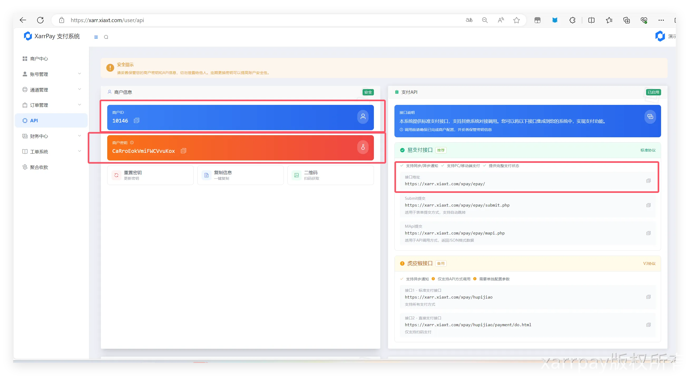Copy the mapi.php URL
The image size is (689, 376).
pos(648,233)
